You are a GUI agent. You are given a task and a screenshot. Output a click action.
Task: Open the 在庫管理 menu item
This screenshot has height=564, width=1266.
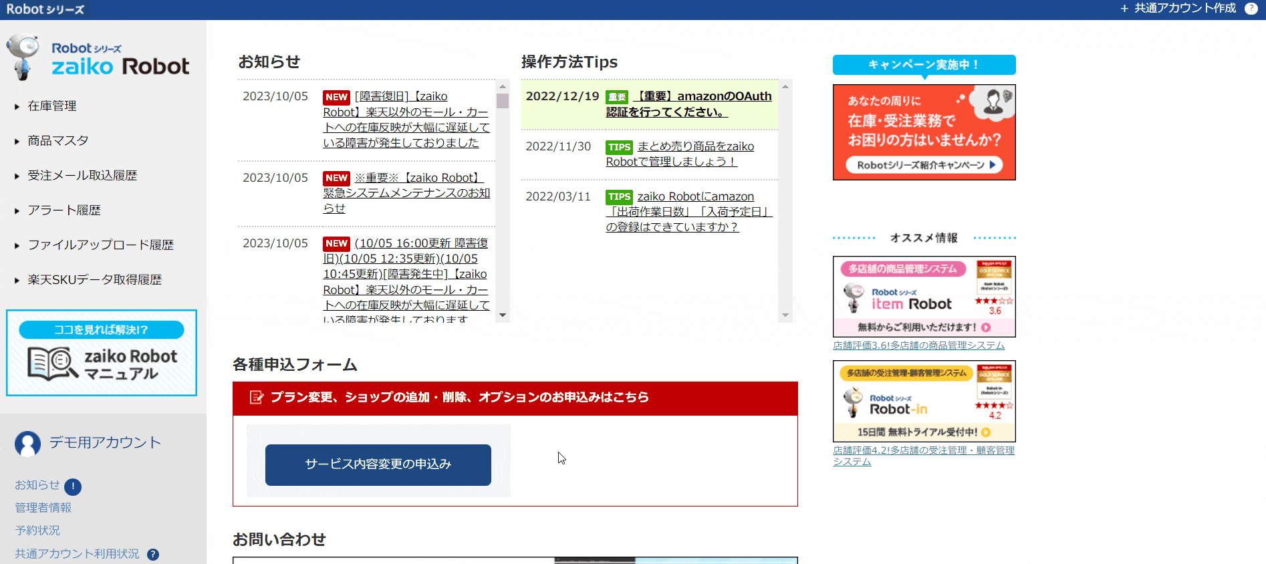click(x=52, y=106)
